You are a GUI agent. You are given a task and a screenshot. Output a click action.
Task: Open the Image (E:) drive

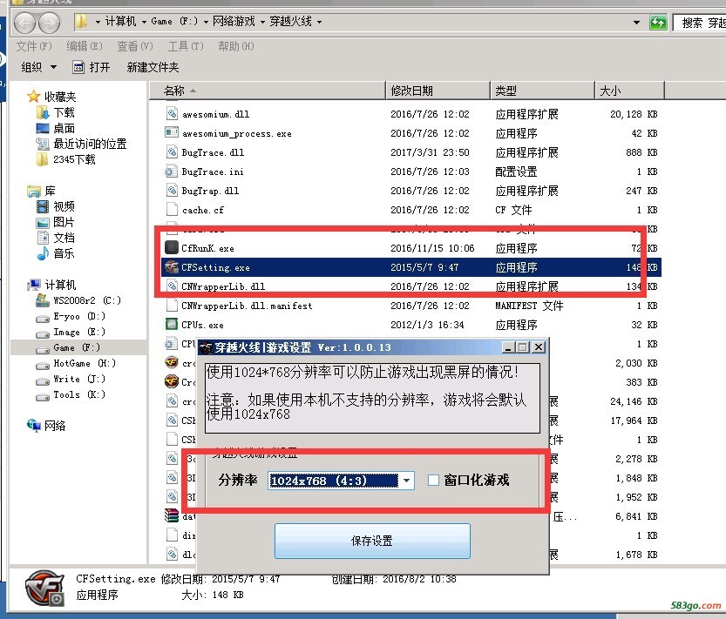coord(79,332)
